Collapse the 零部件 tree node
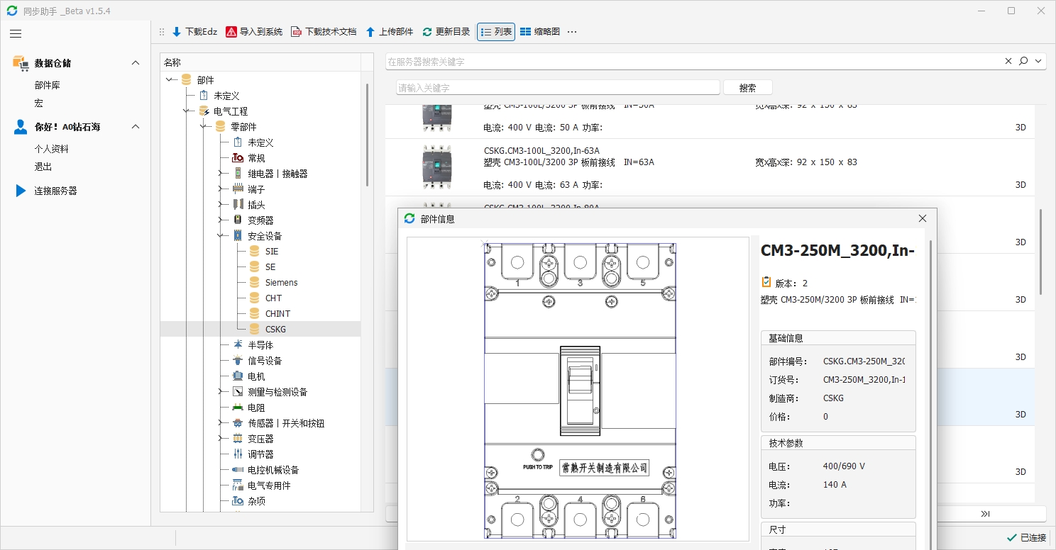 tap(203, 127)
